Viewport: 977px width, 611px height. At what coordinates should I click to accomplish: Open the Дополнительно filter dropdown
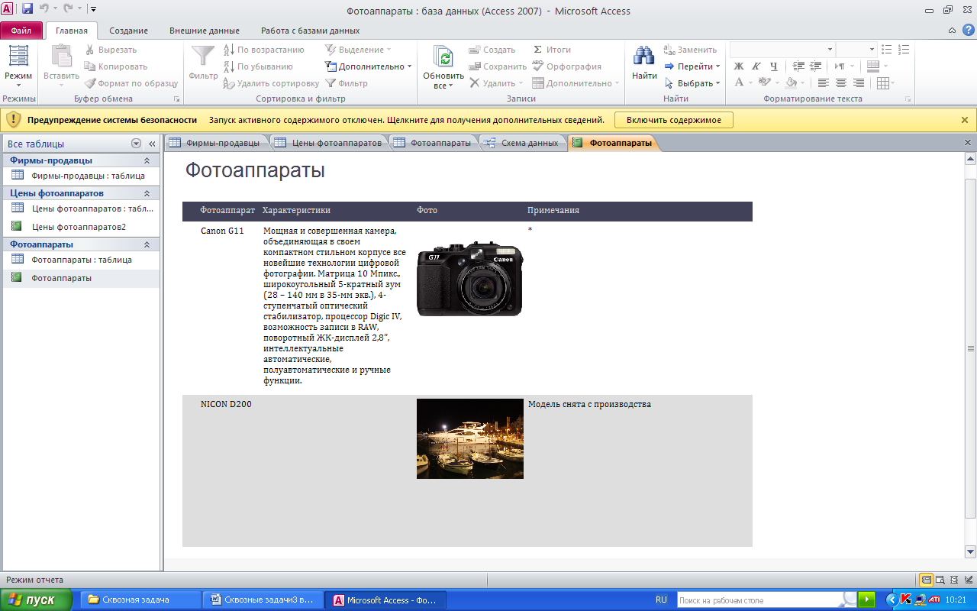[369, 66]
